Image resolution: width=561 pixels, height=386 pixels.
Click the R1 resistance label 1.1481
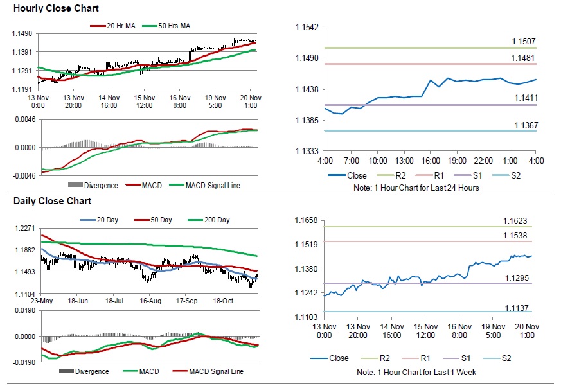click(x=522, y=58)
